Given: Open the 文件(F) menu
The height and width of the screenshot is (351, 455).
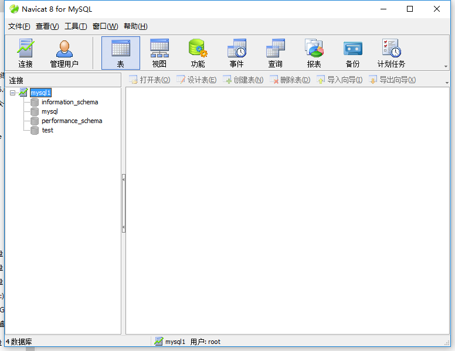Looking at the screenshot, I should coord(19,26).
